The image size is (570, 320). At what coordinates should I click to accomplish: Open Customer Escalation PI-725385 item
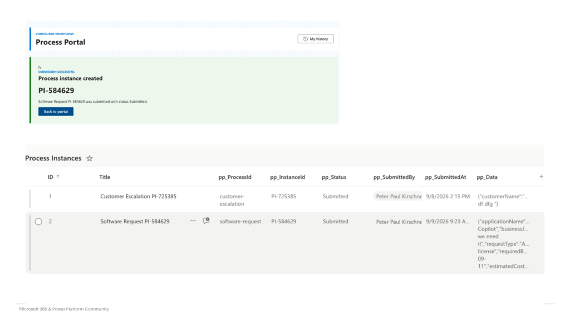(x=138, y=196)
